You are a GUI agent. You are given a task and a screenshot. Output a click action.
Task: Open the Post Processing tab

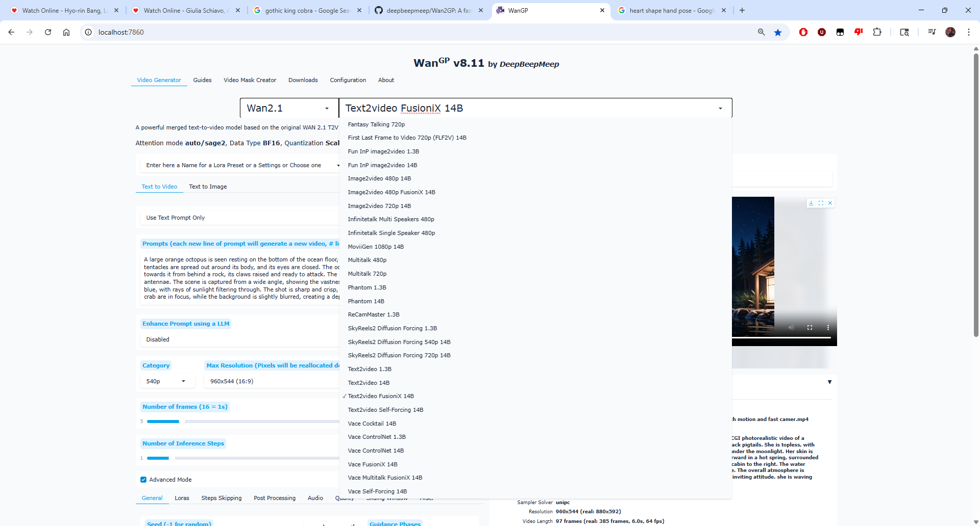(275, 498)
